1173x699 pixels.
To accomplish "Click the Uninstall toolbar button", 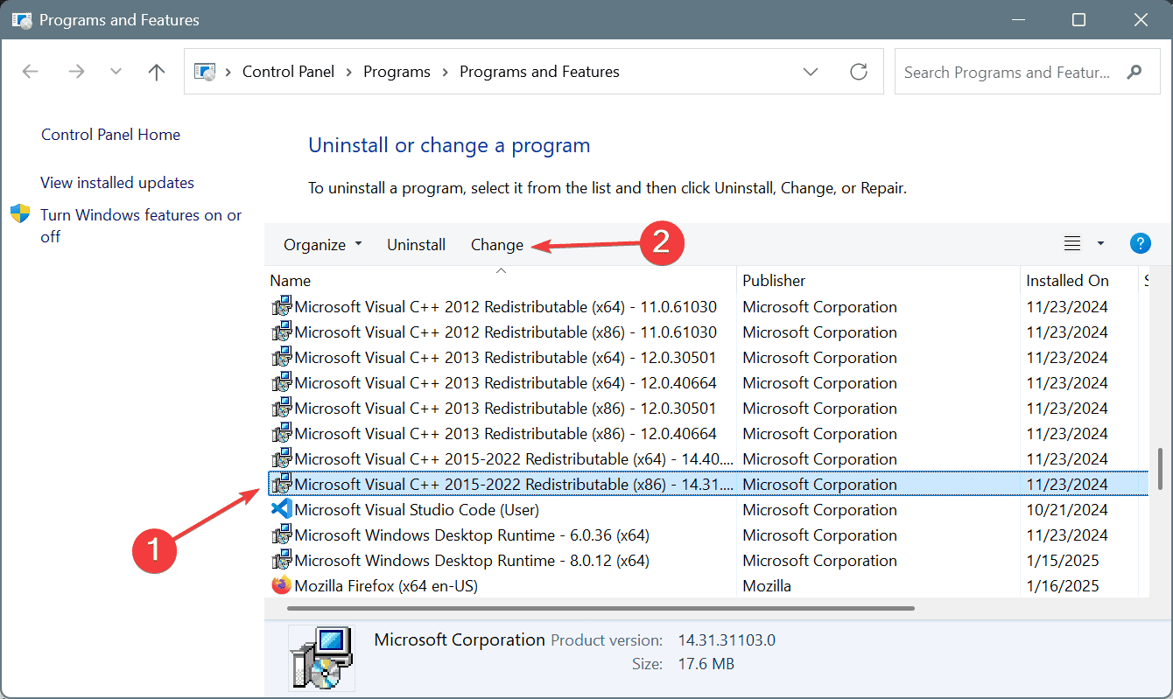I will tap(417, 245).
